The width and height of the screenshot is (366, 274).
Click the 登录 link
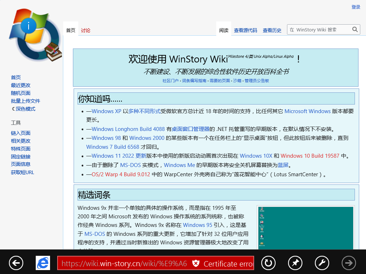point(356,7)
